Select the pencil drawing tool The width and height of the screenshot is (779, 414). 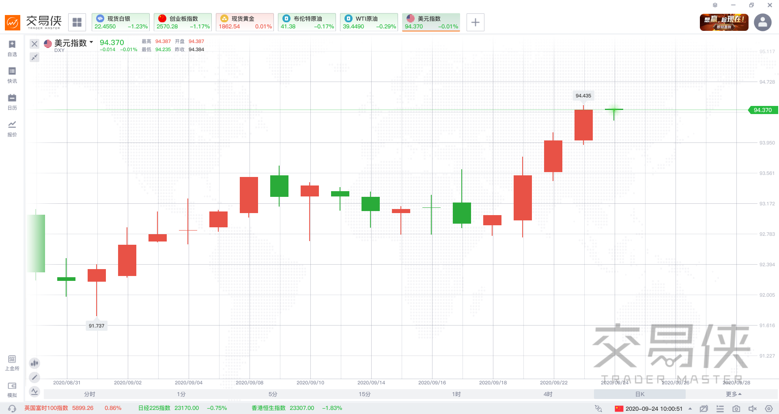coord(34,377)
